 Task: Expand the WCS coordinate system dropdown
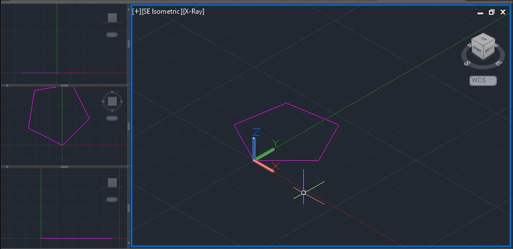pyautogui.click(x=483, y=80)
